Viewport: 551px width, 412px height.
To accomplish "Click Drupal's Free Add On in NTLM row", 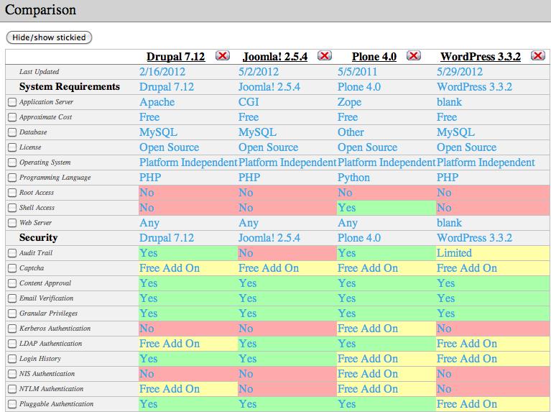I will 170,389.
